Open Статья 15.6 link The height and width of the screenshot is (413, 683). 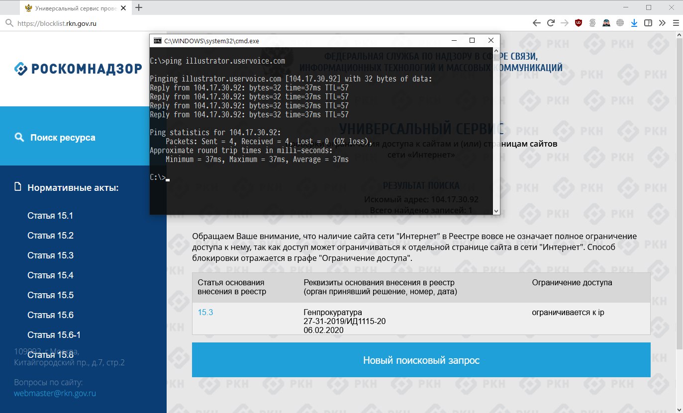pos(50,315)
